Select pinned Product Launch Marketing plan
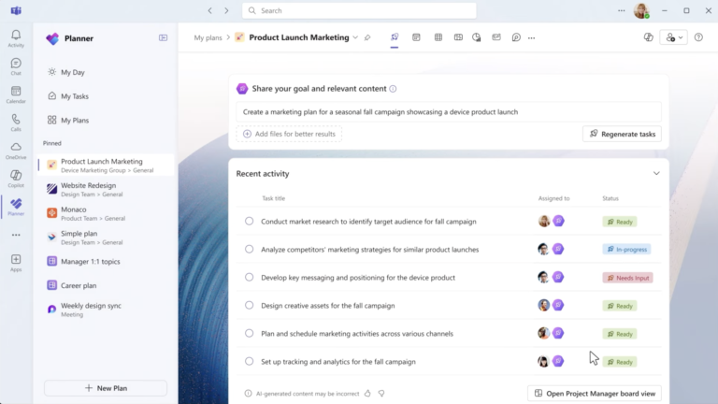The image size is (718, 404). tap(107, 166)
